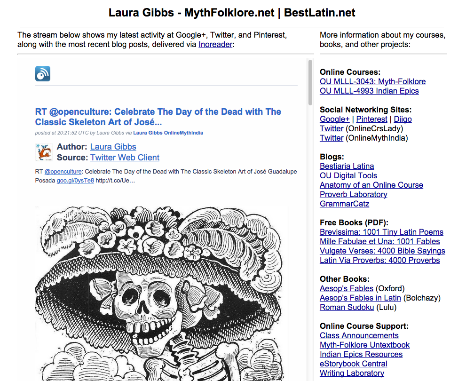The height and width of the screenshot is (381, 466).
Task: Visit the Google+ profile link
Action: (x=335, y=119)
